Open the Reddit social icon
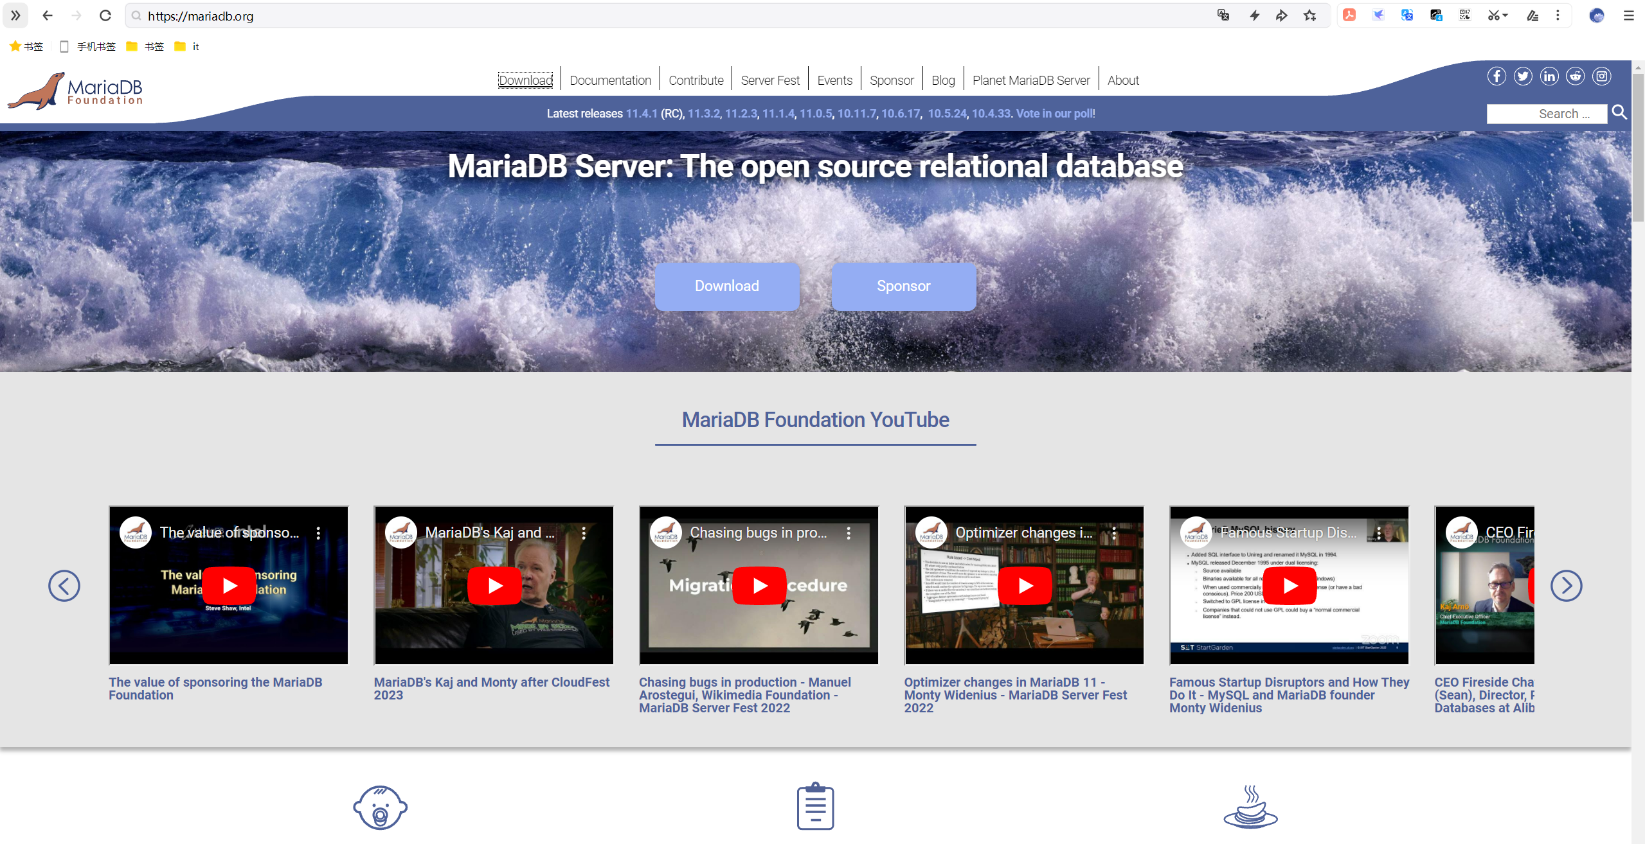Viewport: 1645px width, 844px height. [x=1575, y=76]
